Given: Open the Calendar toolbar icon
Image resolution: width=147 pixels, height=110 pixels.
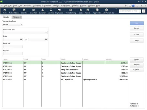Looking at the screenshot, I should point(24,11).
